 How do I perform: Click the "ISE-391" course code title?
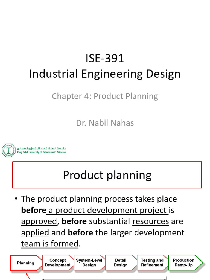105,58
